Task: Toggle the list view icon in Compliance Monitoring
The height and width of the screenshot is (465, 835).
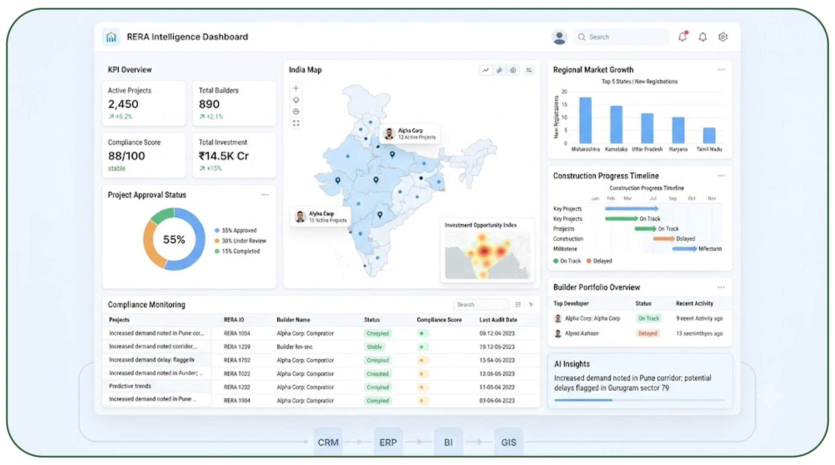Action: coord(518,304)
